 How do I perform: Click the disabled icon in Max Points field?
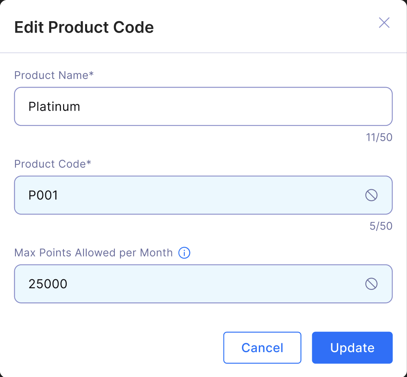click(371, 284)
